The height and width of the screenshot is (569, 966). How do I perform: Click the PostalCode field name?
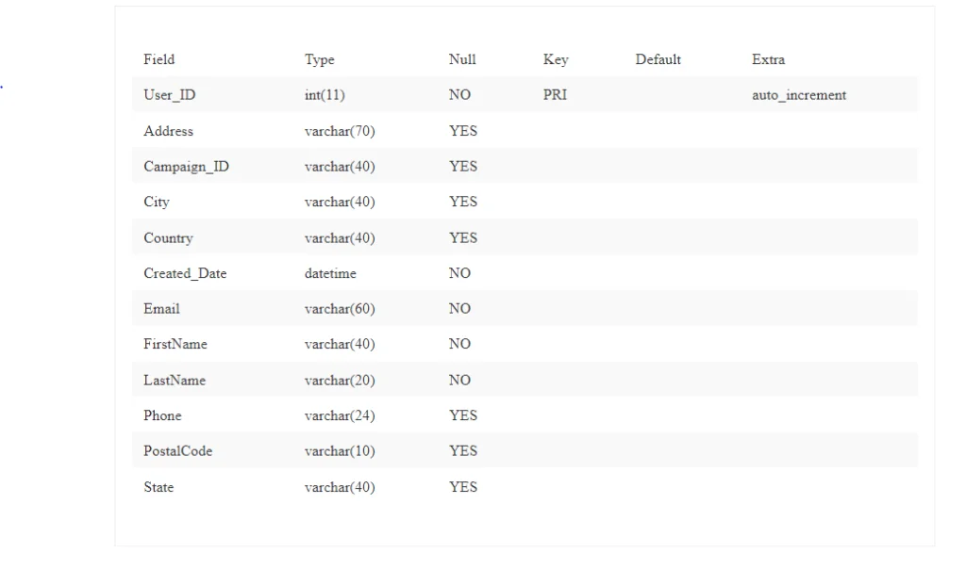(x=177, y=451)
